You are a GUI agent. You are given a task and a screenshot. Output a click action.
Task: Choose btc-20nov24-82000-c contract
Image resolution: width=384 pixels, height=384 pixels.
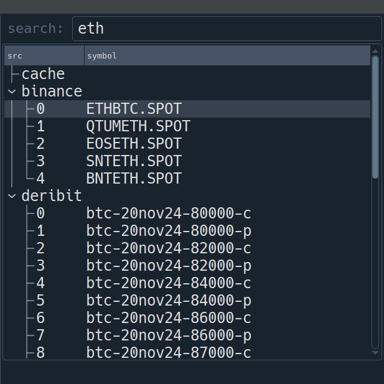[x=169, y=248]
